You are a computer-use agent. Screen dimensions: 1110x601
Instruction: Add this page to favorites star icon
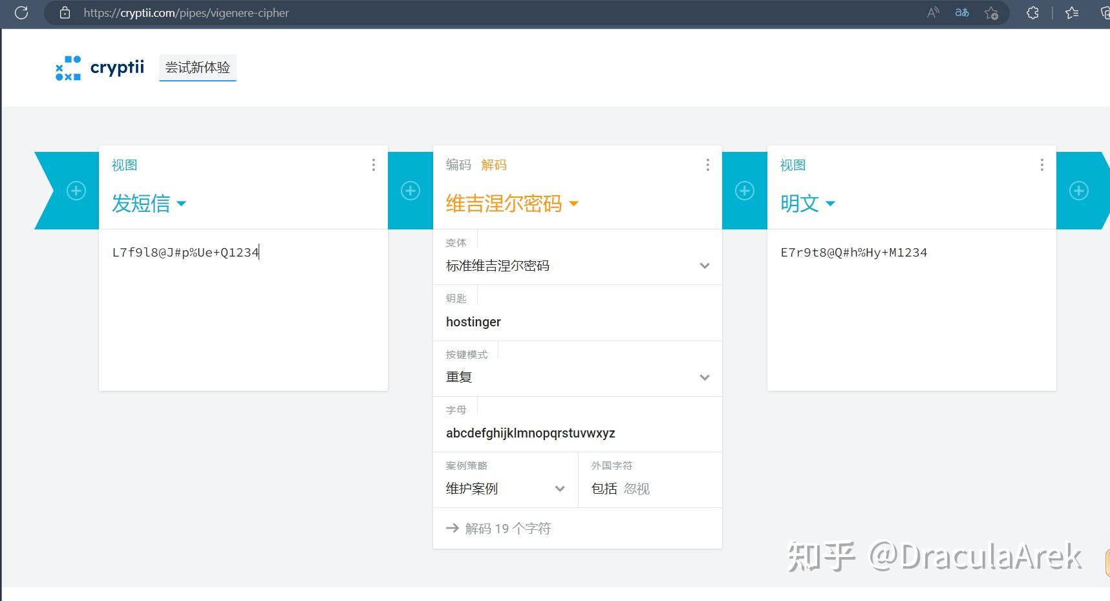coord(991,13)
